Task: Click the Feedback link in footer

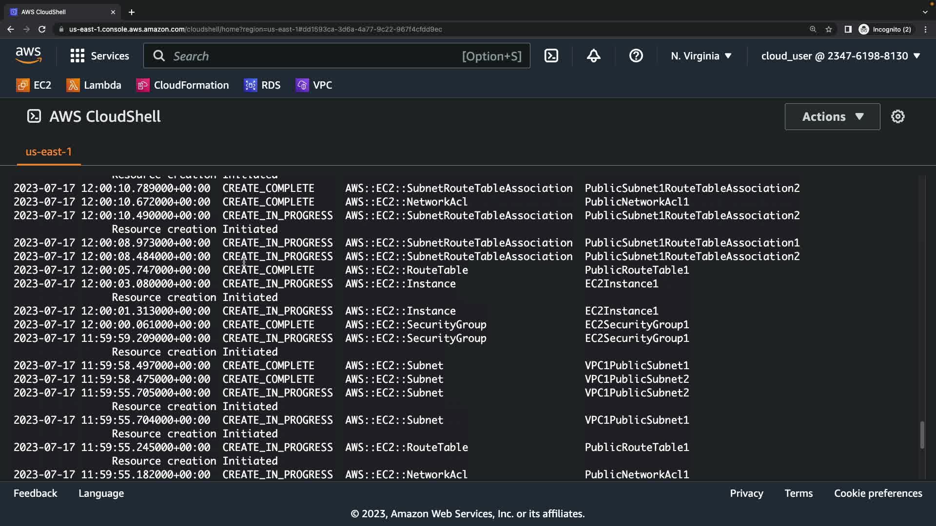Action: click(x=35, y=493)
